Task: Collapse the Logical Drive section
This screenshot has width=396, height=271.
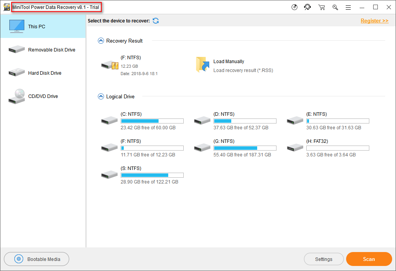Action: 101,96
